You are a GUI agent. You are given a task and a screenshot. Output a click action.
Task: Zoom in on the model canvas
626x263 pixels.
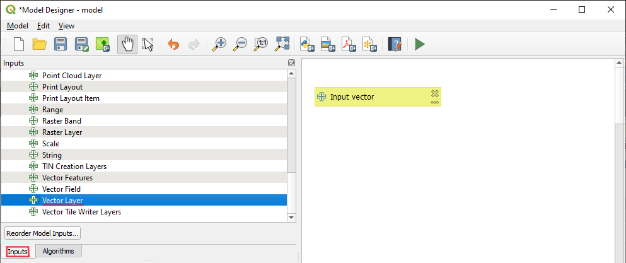click(219, 44)
